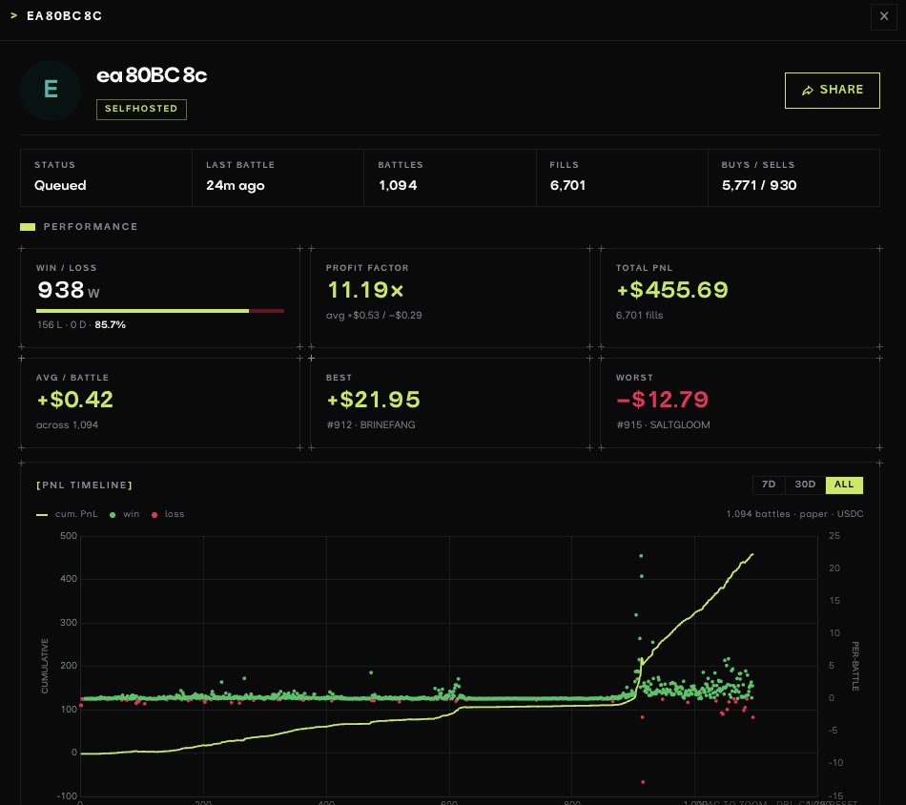Click the Queued status value
The image size is (906, 805).
[x=60, y=185]
